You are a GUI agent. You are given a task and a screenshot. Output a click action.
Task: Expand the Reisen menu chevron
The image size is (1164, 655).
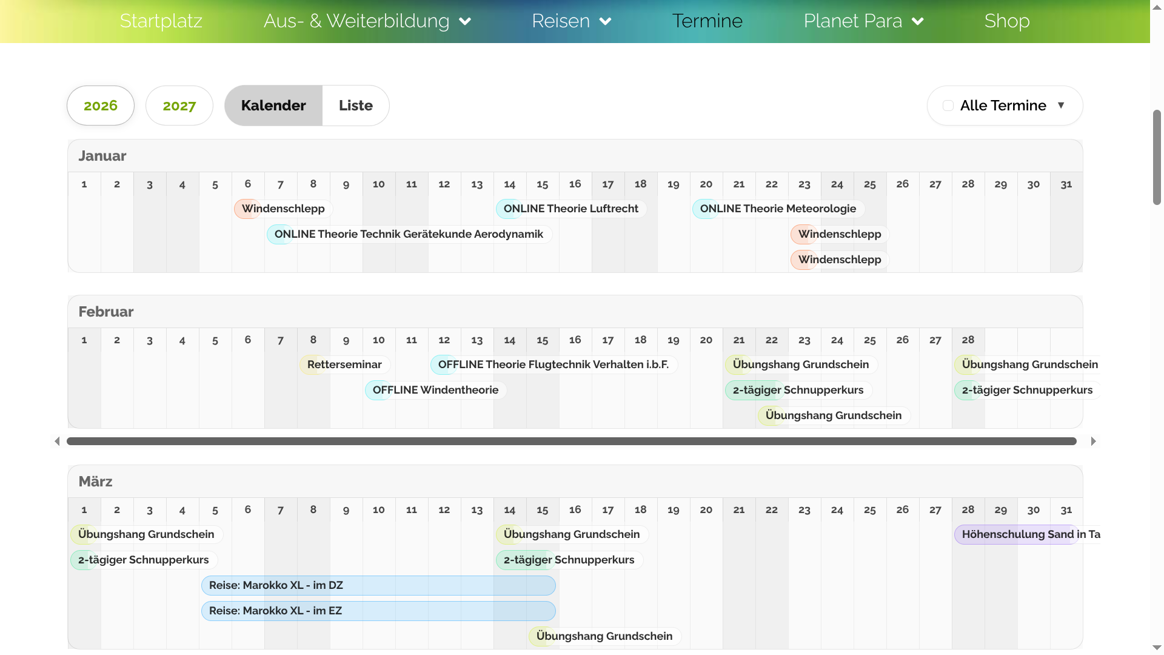(605, 22)
